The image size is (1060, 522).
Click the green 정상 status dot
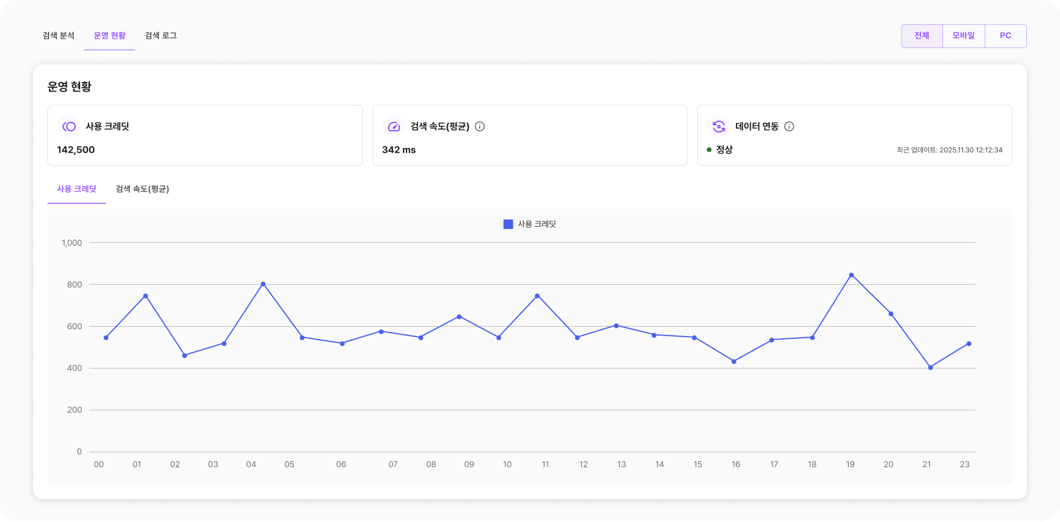709,150
